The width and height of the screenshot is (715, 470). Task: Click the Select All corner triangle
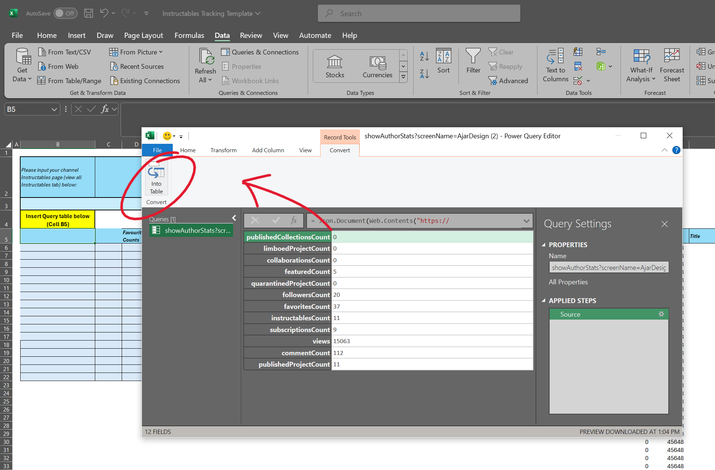point(8,145)
